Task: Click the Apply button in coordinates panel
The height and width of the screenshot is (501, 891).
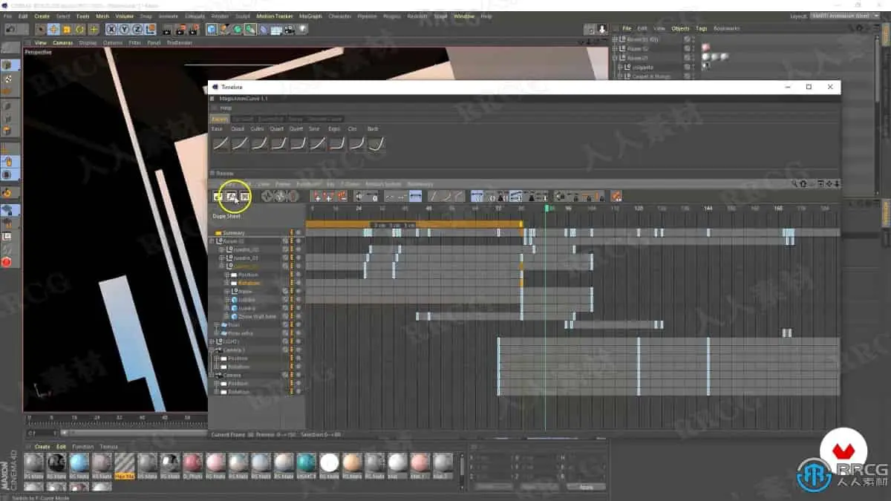Action: click(x=584, y=487)
